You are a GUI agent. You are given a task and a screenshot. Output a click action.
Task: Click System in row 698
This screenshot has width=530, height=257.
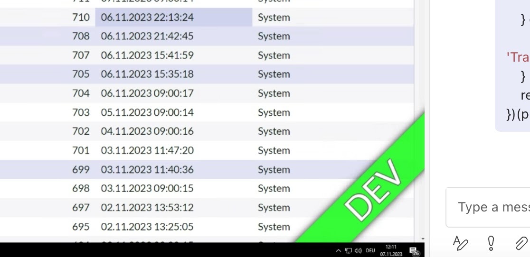pos(274,189)
